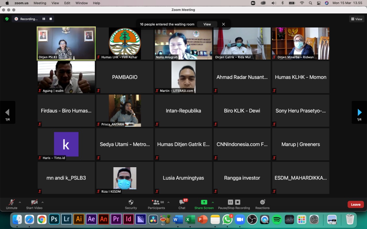Unmute the microphone
The height and width of the screenshot is (229, 367).
point(12,202)
